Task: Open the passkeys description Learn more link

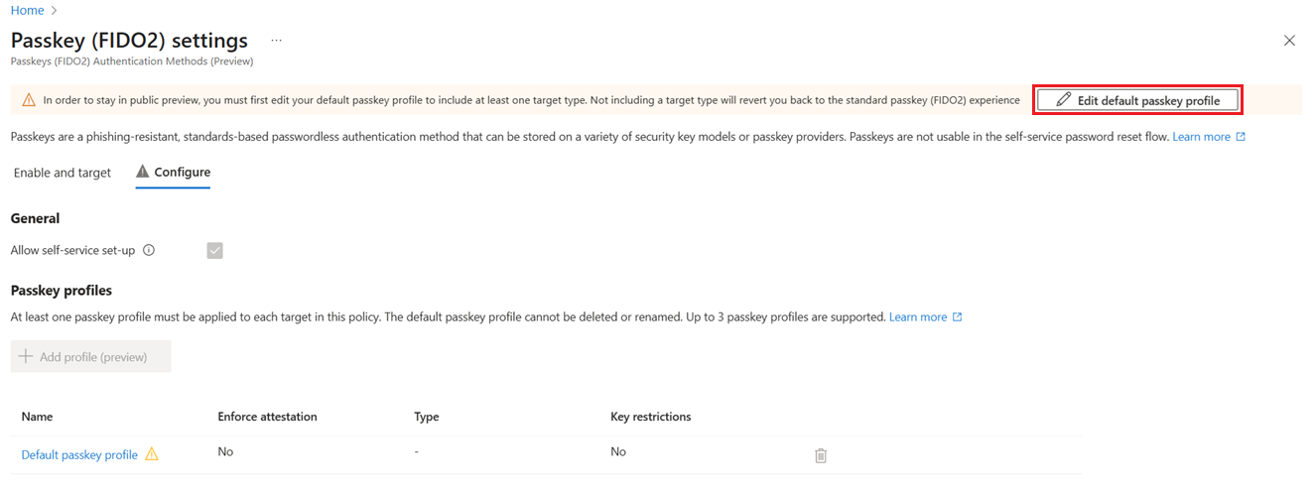Action: 1201,136
